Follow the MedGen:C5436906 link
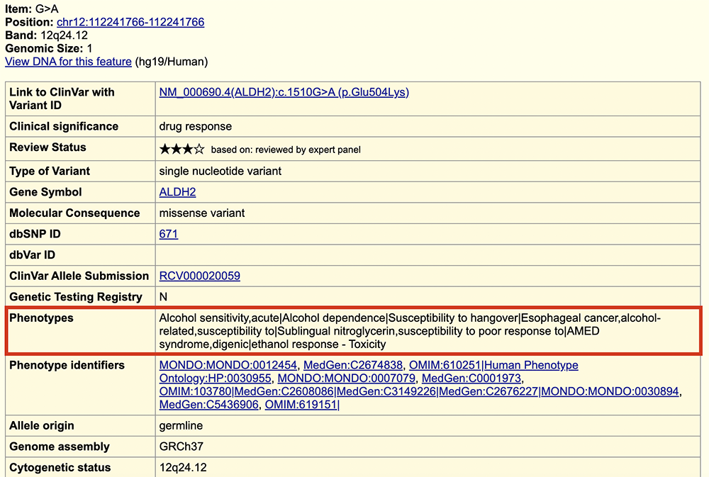The width and height of the screenshot is (709, 477). pos(209,405)
